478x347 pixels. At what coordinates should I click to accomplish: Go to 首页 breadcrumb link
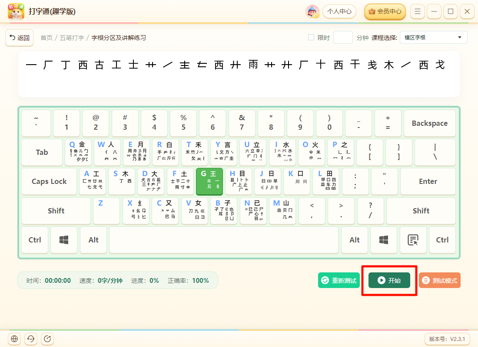pos(46,38)
